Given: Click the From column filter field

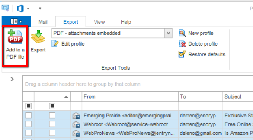Looking at the screenshot, I should click(130, 106).
